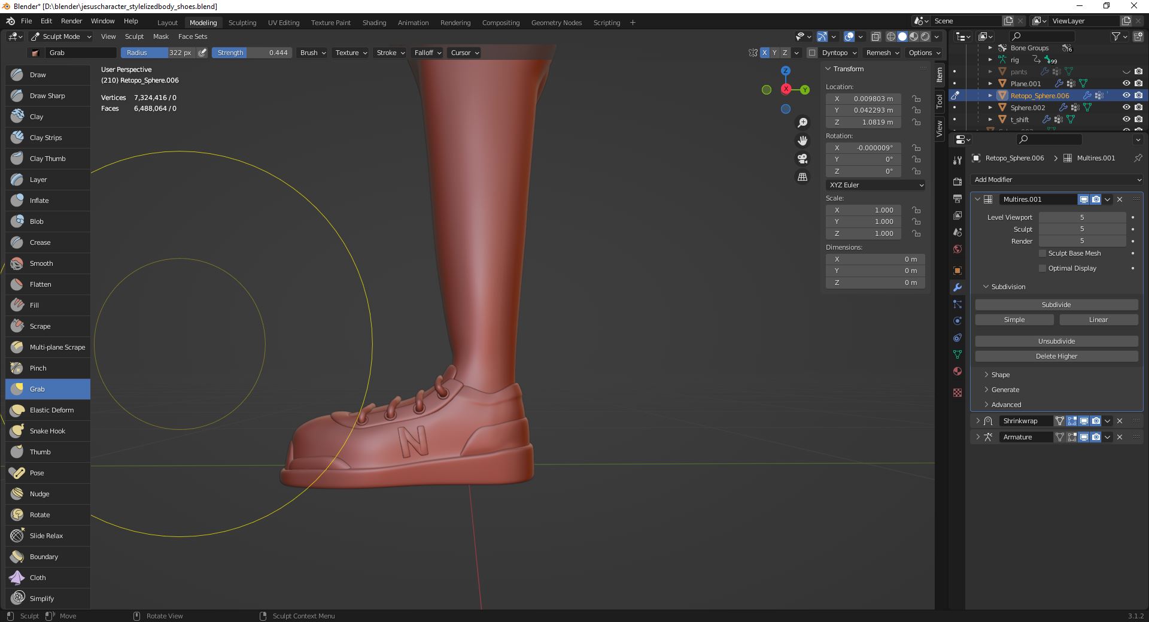Select the Elastic Deform brush
Screen dimensions: 1149x622
(50, 410)
